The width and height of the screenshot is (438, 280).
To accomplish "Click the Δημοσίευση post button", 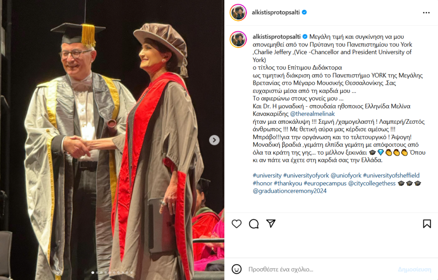I will (414, 269).
